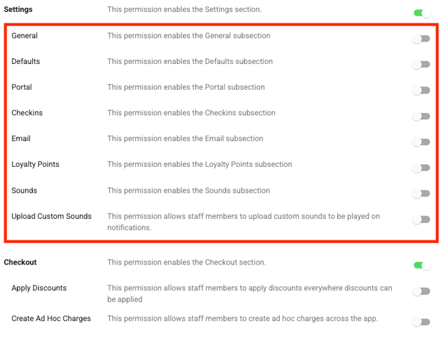Enable the Upload Custom Sounds permission
This screenshot has width=442, height=339.
coord(421,219)
